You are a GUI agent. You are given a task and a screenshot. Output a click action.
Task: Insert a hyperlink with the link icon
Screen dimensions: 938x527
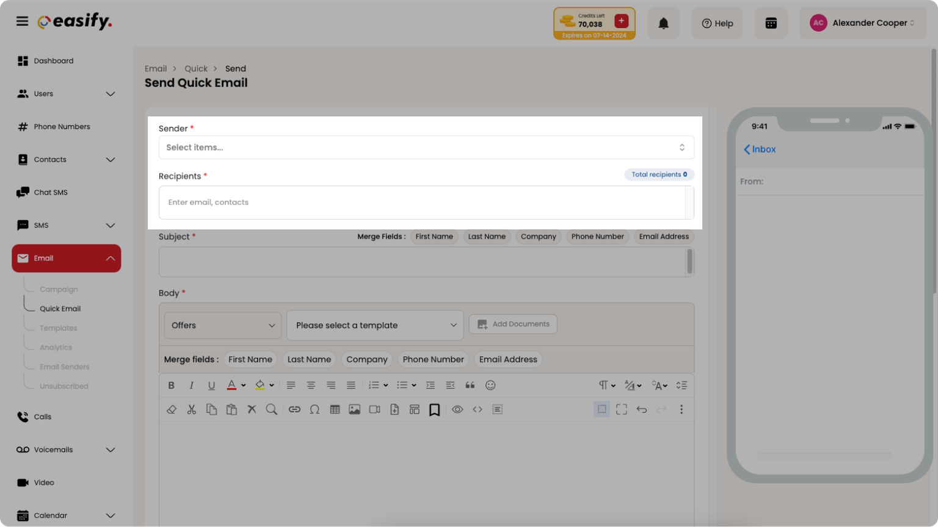pyautogui.click(x=294, y=410)
